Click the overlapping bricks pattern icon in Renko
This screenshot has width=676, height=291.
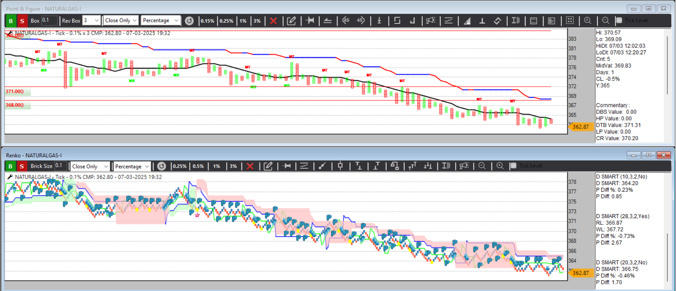click(x=395, y=166)
